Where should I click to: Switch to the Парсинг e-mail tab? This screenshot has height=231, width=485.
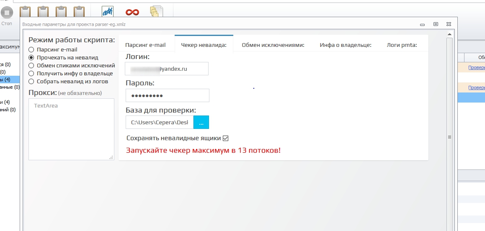(145, 45)
